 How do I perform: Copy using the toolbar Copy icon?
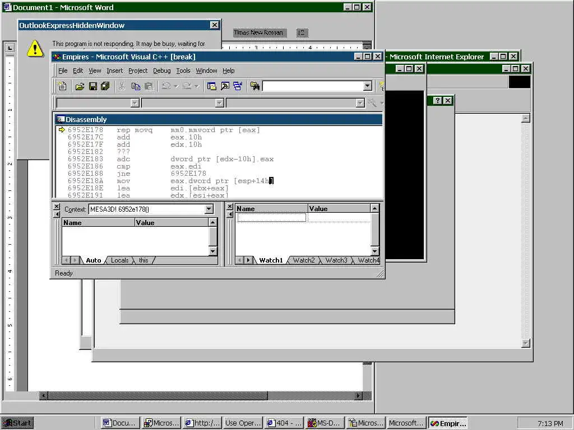pyautogui.click(x=136, y=86)
